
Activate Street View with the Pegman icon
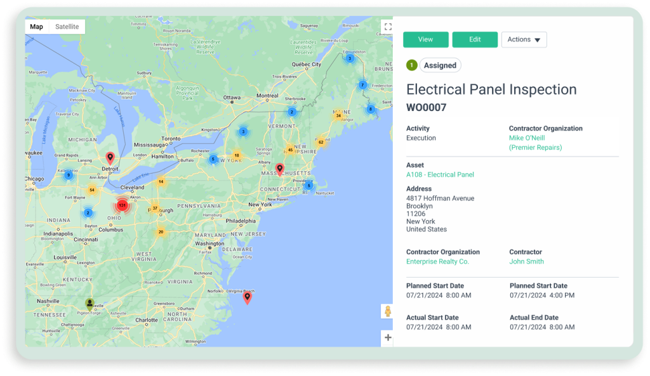[388, 311]
